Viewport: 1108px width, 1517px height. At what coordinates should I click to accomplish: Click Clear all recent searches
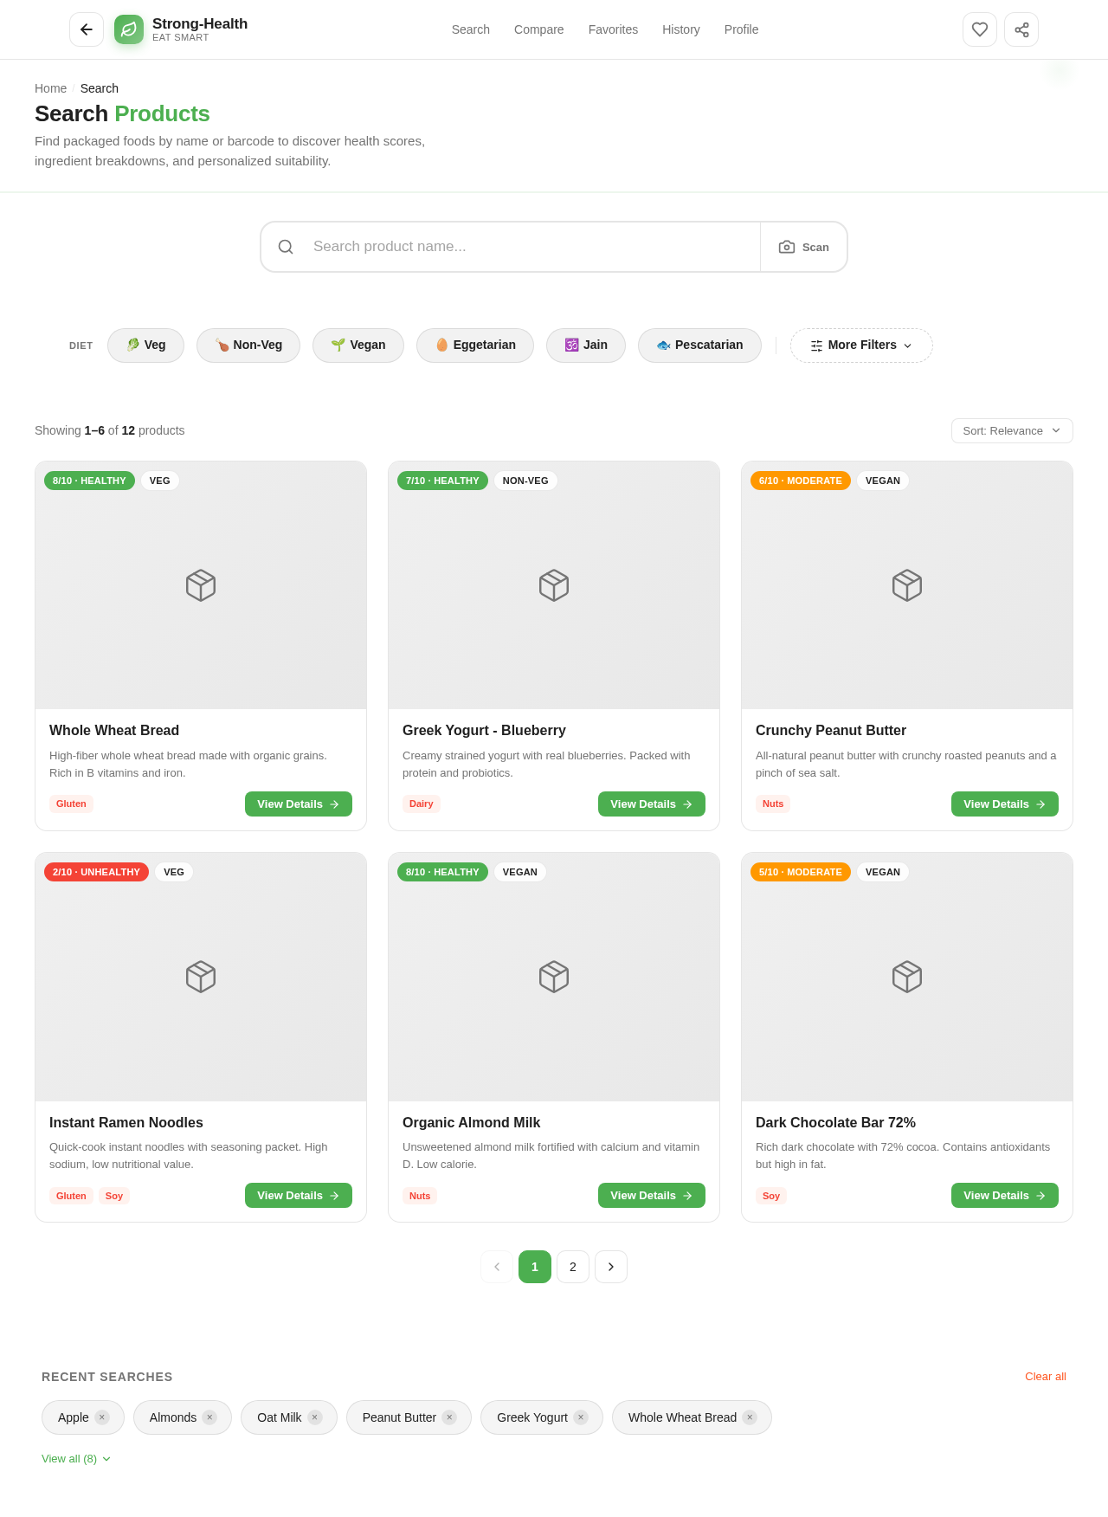[x=1046, y=1377]
